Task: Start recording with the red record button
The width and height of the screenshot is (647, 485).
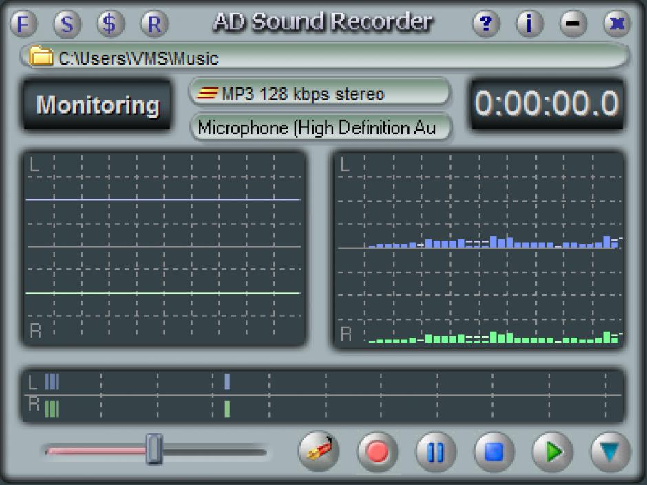Action: (x=377, y=451)
